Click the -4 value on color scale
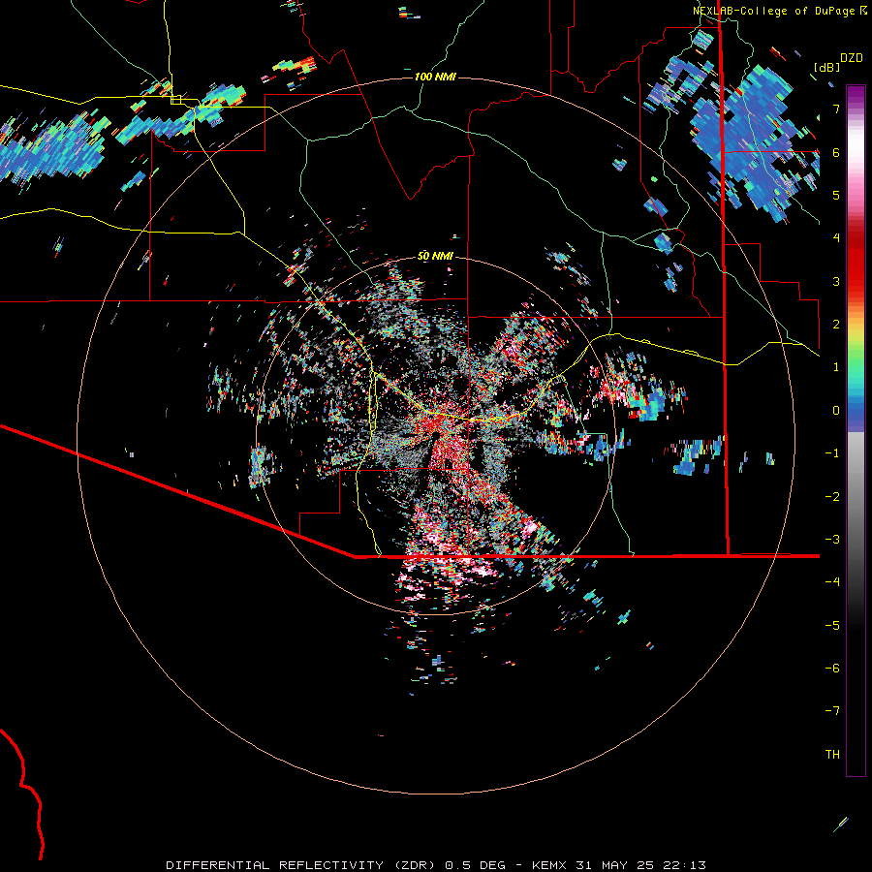 (x=832, y=582)
